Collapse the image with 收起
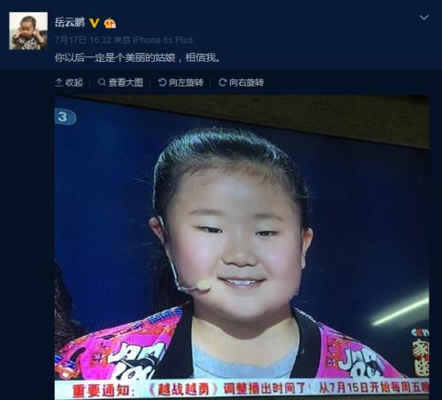Screen dimensions: 442x400 (x=73, y=82)
